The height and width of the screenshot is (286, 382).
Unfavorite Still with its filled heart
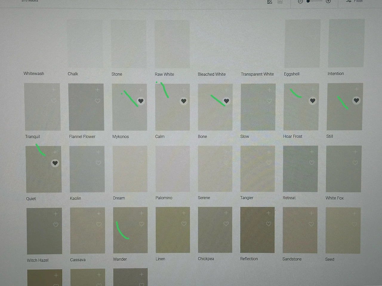click(x=356, y=100)
